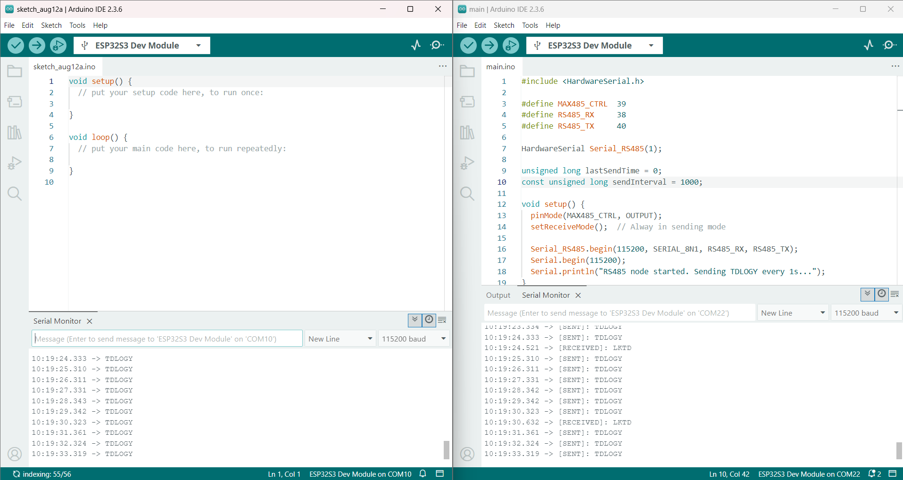Toggle bottom panel in main status bar
903x480 pixels.
tap(893, 474)
